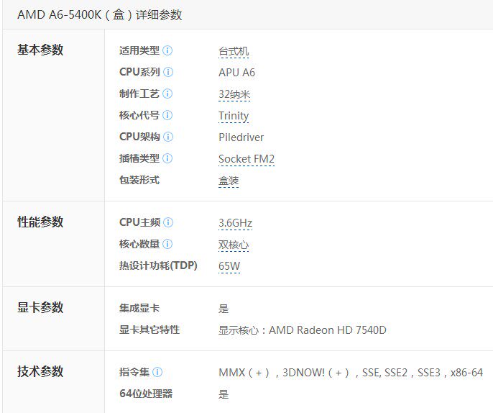This screenshot has width=493, height=413.
Task: Click the 显卡参数 section heading
Action: (40, 307)
